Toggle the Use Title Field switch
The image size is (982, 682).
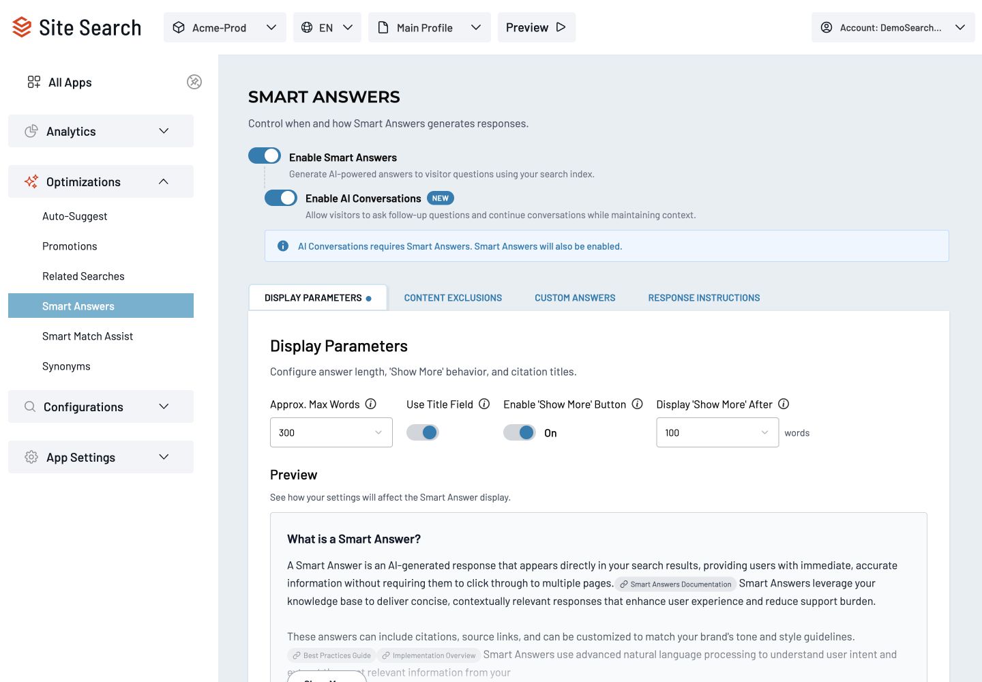(x=423, y=432)
